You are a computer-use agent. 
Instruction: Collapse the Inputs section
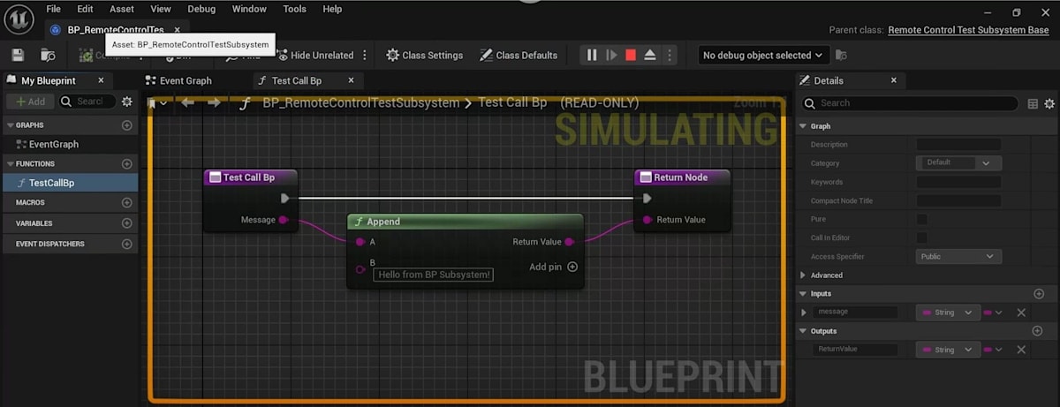coord(803,293)
